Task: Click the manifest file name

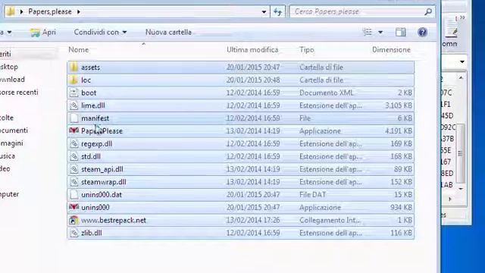Action: click(x=95, y=118)
